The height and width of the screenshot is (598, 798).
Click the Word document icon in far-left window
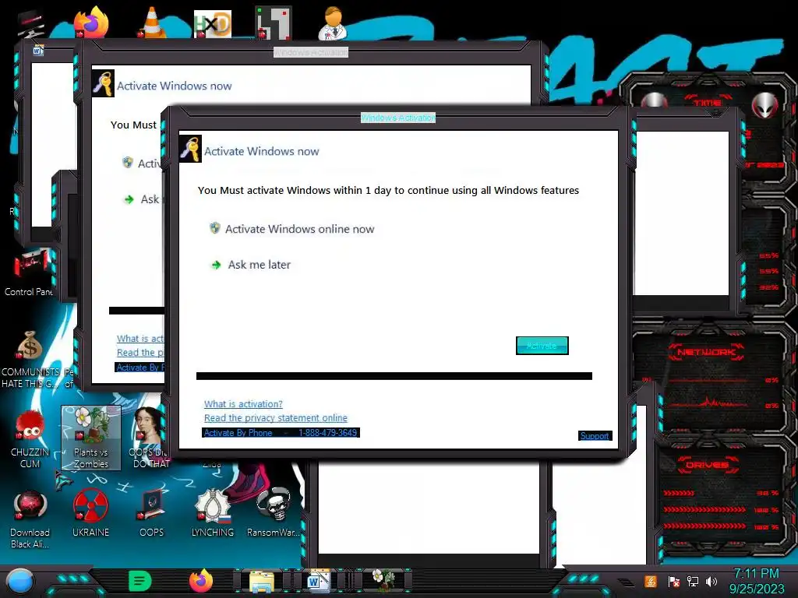[38, 50]
